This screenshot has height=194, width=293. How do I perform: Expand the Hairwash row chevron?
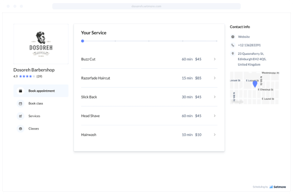coord(215,135)
